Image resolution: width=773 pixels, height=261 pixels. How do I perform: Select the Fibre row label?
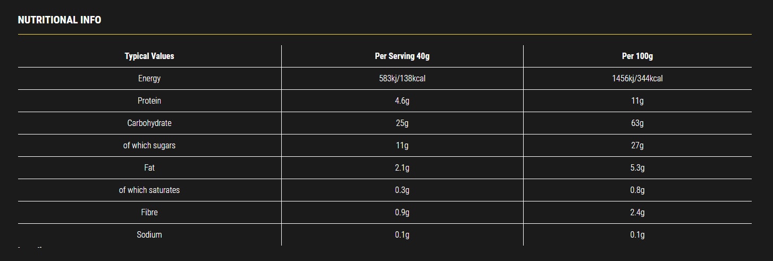149,212
